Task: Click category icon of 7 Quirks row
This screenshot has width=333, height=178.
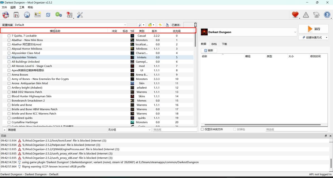Action: [x=132, y=36]
